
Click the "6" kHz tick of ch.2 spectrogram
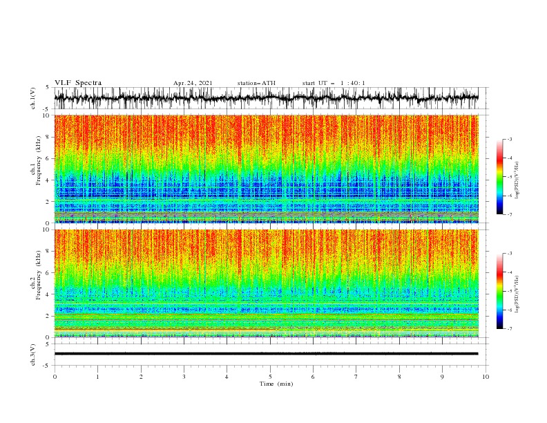pyautogui.click(x=48, y=272)
